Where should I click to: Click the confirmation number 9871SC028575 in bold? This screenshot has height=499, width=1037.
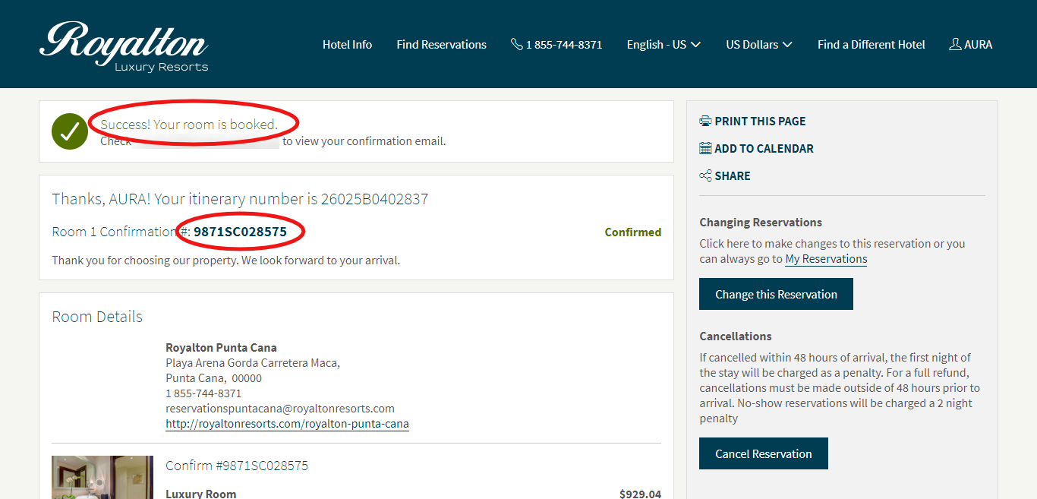[240, 232]
